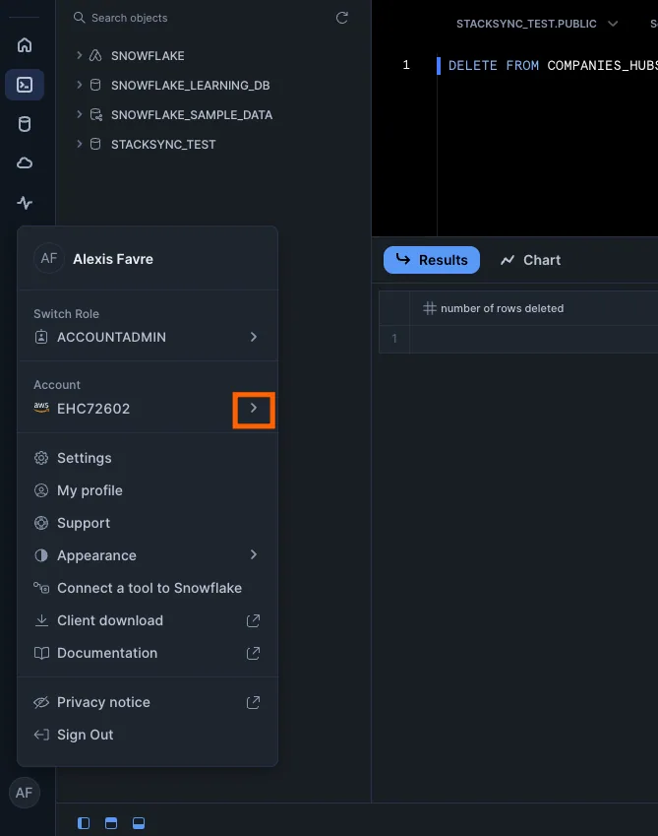The height and width of the screenshot is (836, 658).
Task: Open the STACKSYNC_TEST.PUBLIC context dropdown
Action: pos(537,24)
